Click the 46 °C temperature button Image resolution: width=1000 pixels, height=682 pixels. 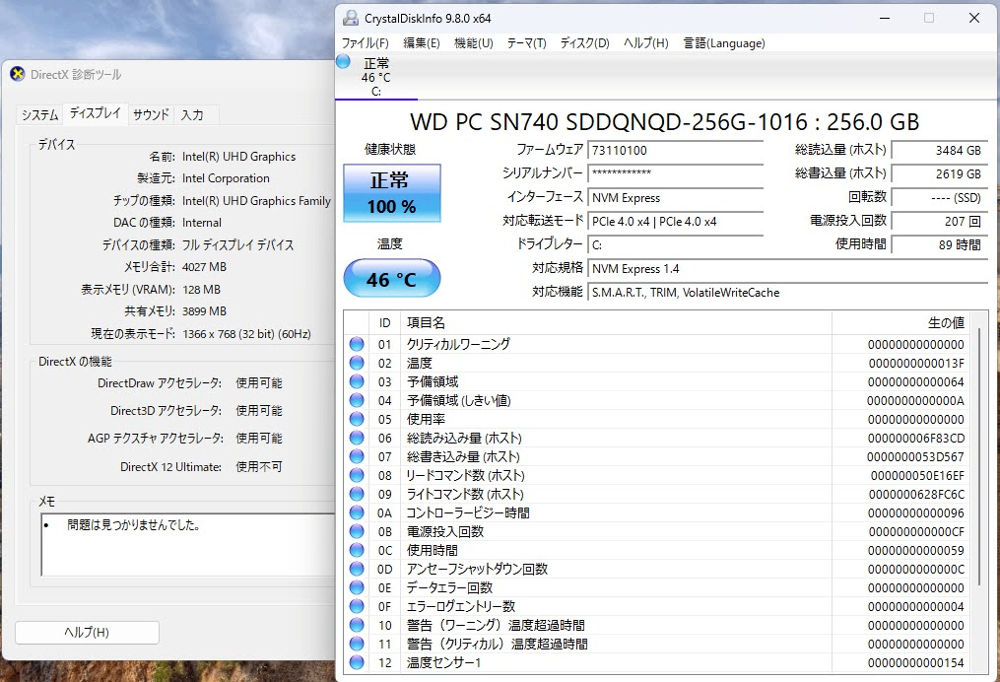point(391,279)
